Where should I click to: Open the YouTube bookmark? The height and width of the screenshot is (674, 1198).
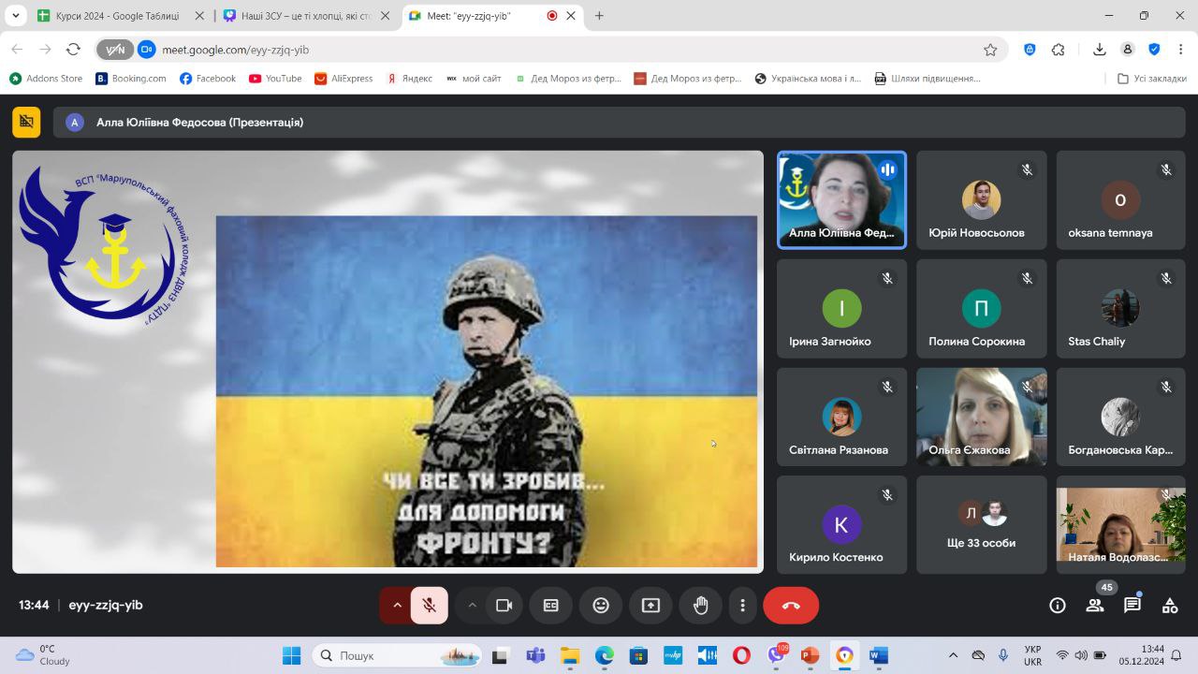point(275,79)
